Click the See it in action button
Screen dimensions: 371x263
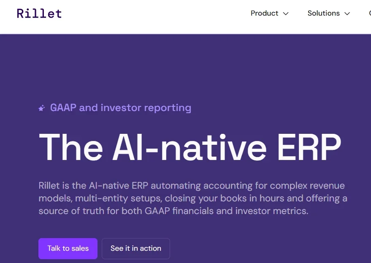[x=135, y=249]
